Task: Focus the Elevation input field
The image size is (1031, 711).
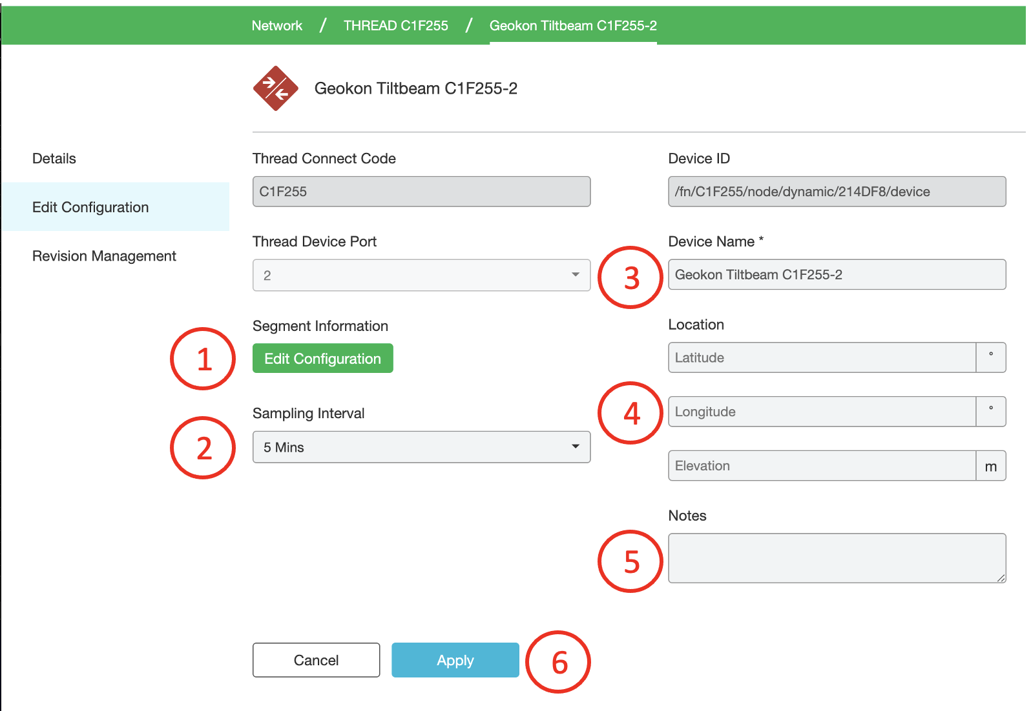Action: click(822, 466)
